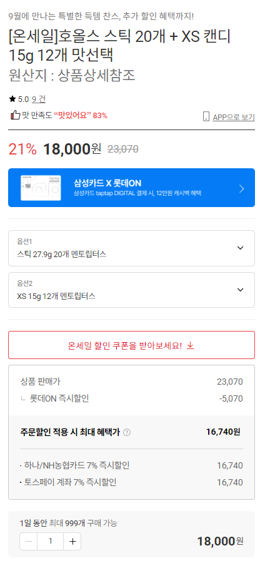The image size is (265, 563).
Task: Click 온세일 할인 쿠폰을 받아보세요 button
Action: [132, 345]
